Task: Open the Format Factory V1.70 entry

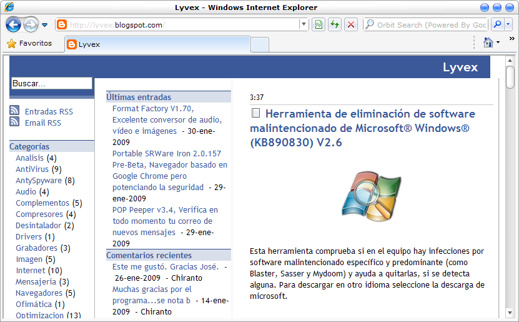Action: (152, 108)
